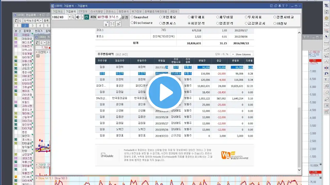Switch to the 부가정보 tab
Viewport: 330px width, 185px height.
coord(137,11)
